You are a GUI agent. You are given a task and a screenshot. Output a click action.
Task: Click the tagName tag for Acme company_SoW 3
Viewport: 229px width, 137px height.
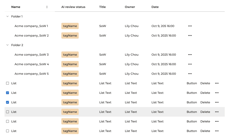pos(70,54)
